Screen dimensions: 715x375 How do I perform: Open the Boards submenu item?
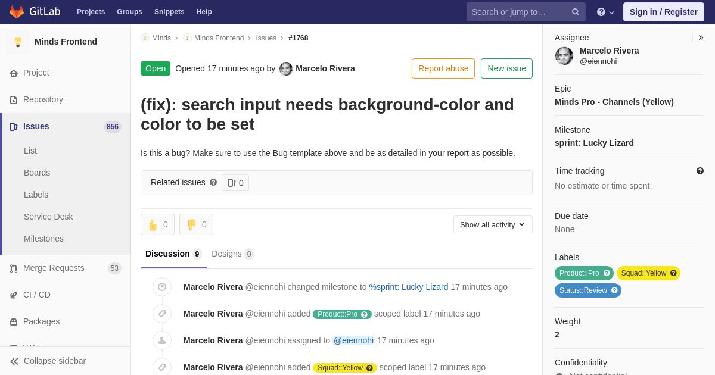click(x=37, y=173)
